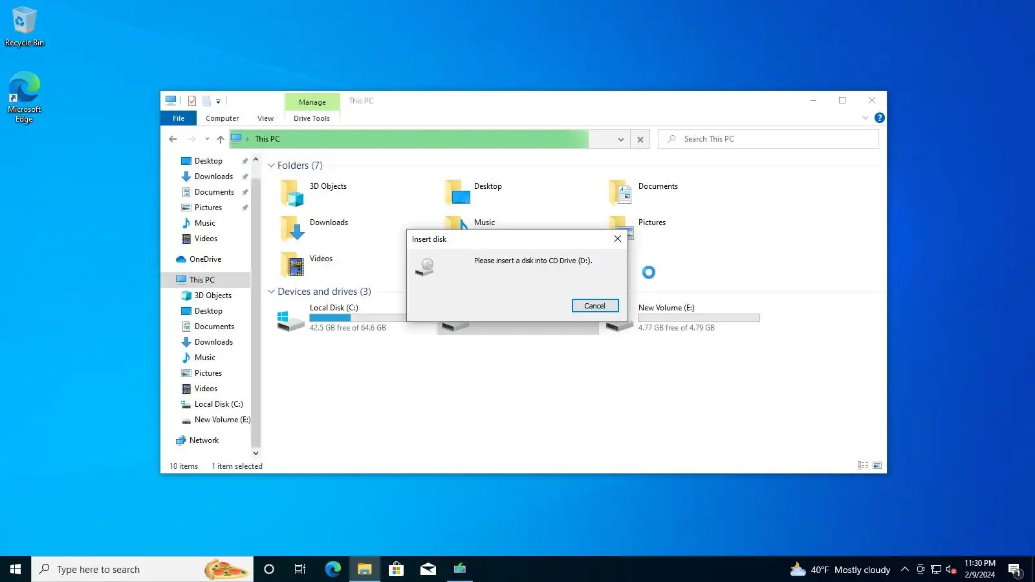Screen dimensions: 1035x582
Task: Select the Manage contextual tab
Action: coord(312,102)
